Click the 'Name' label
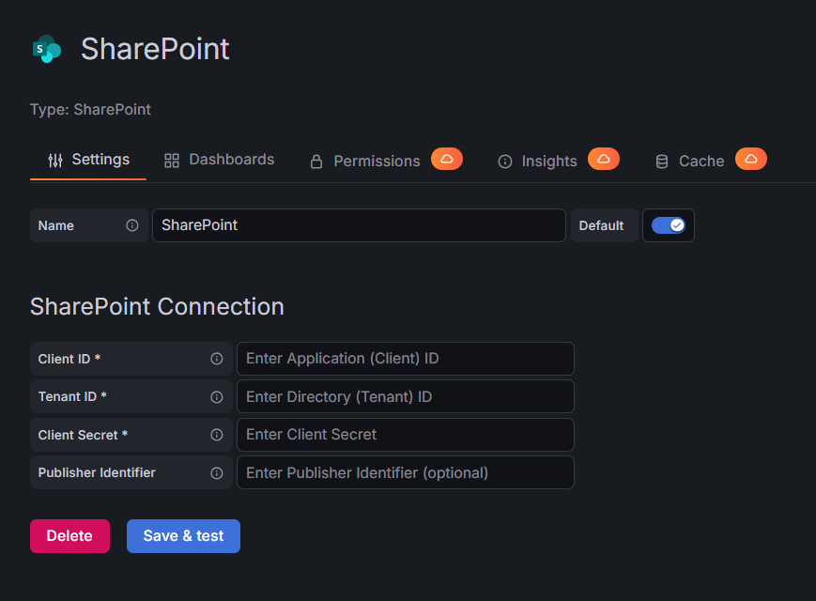 [55, 225]
